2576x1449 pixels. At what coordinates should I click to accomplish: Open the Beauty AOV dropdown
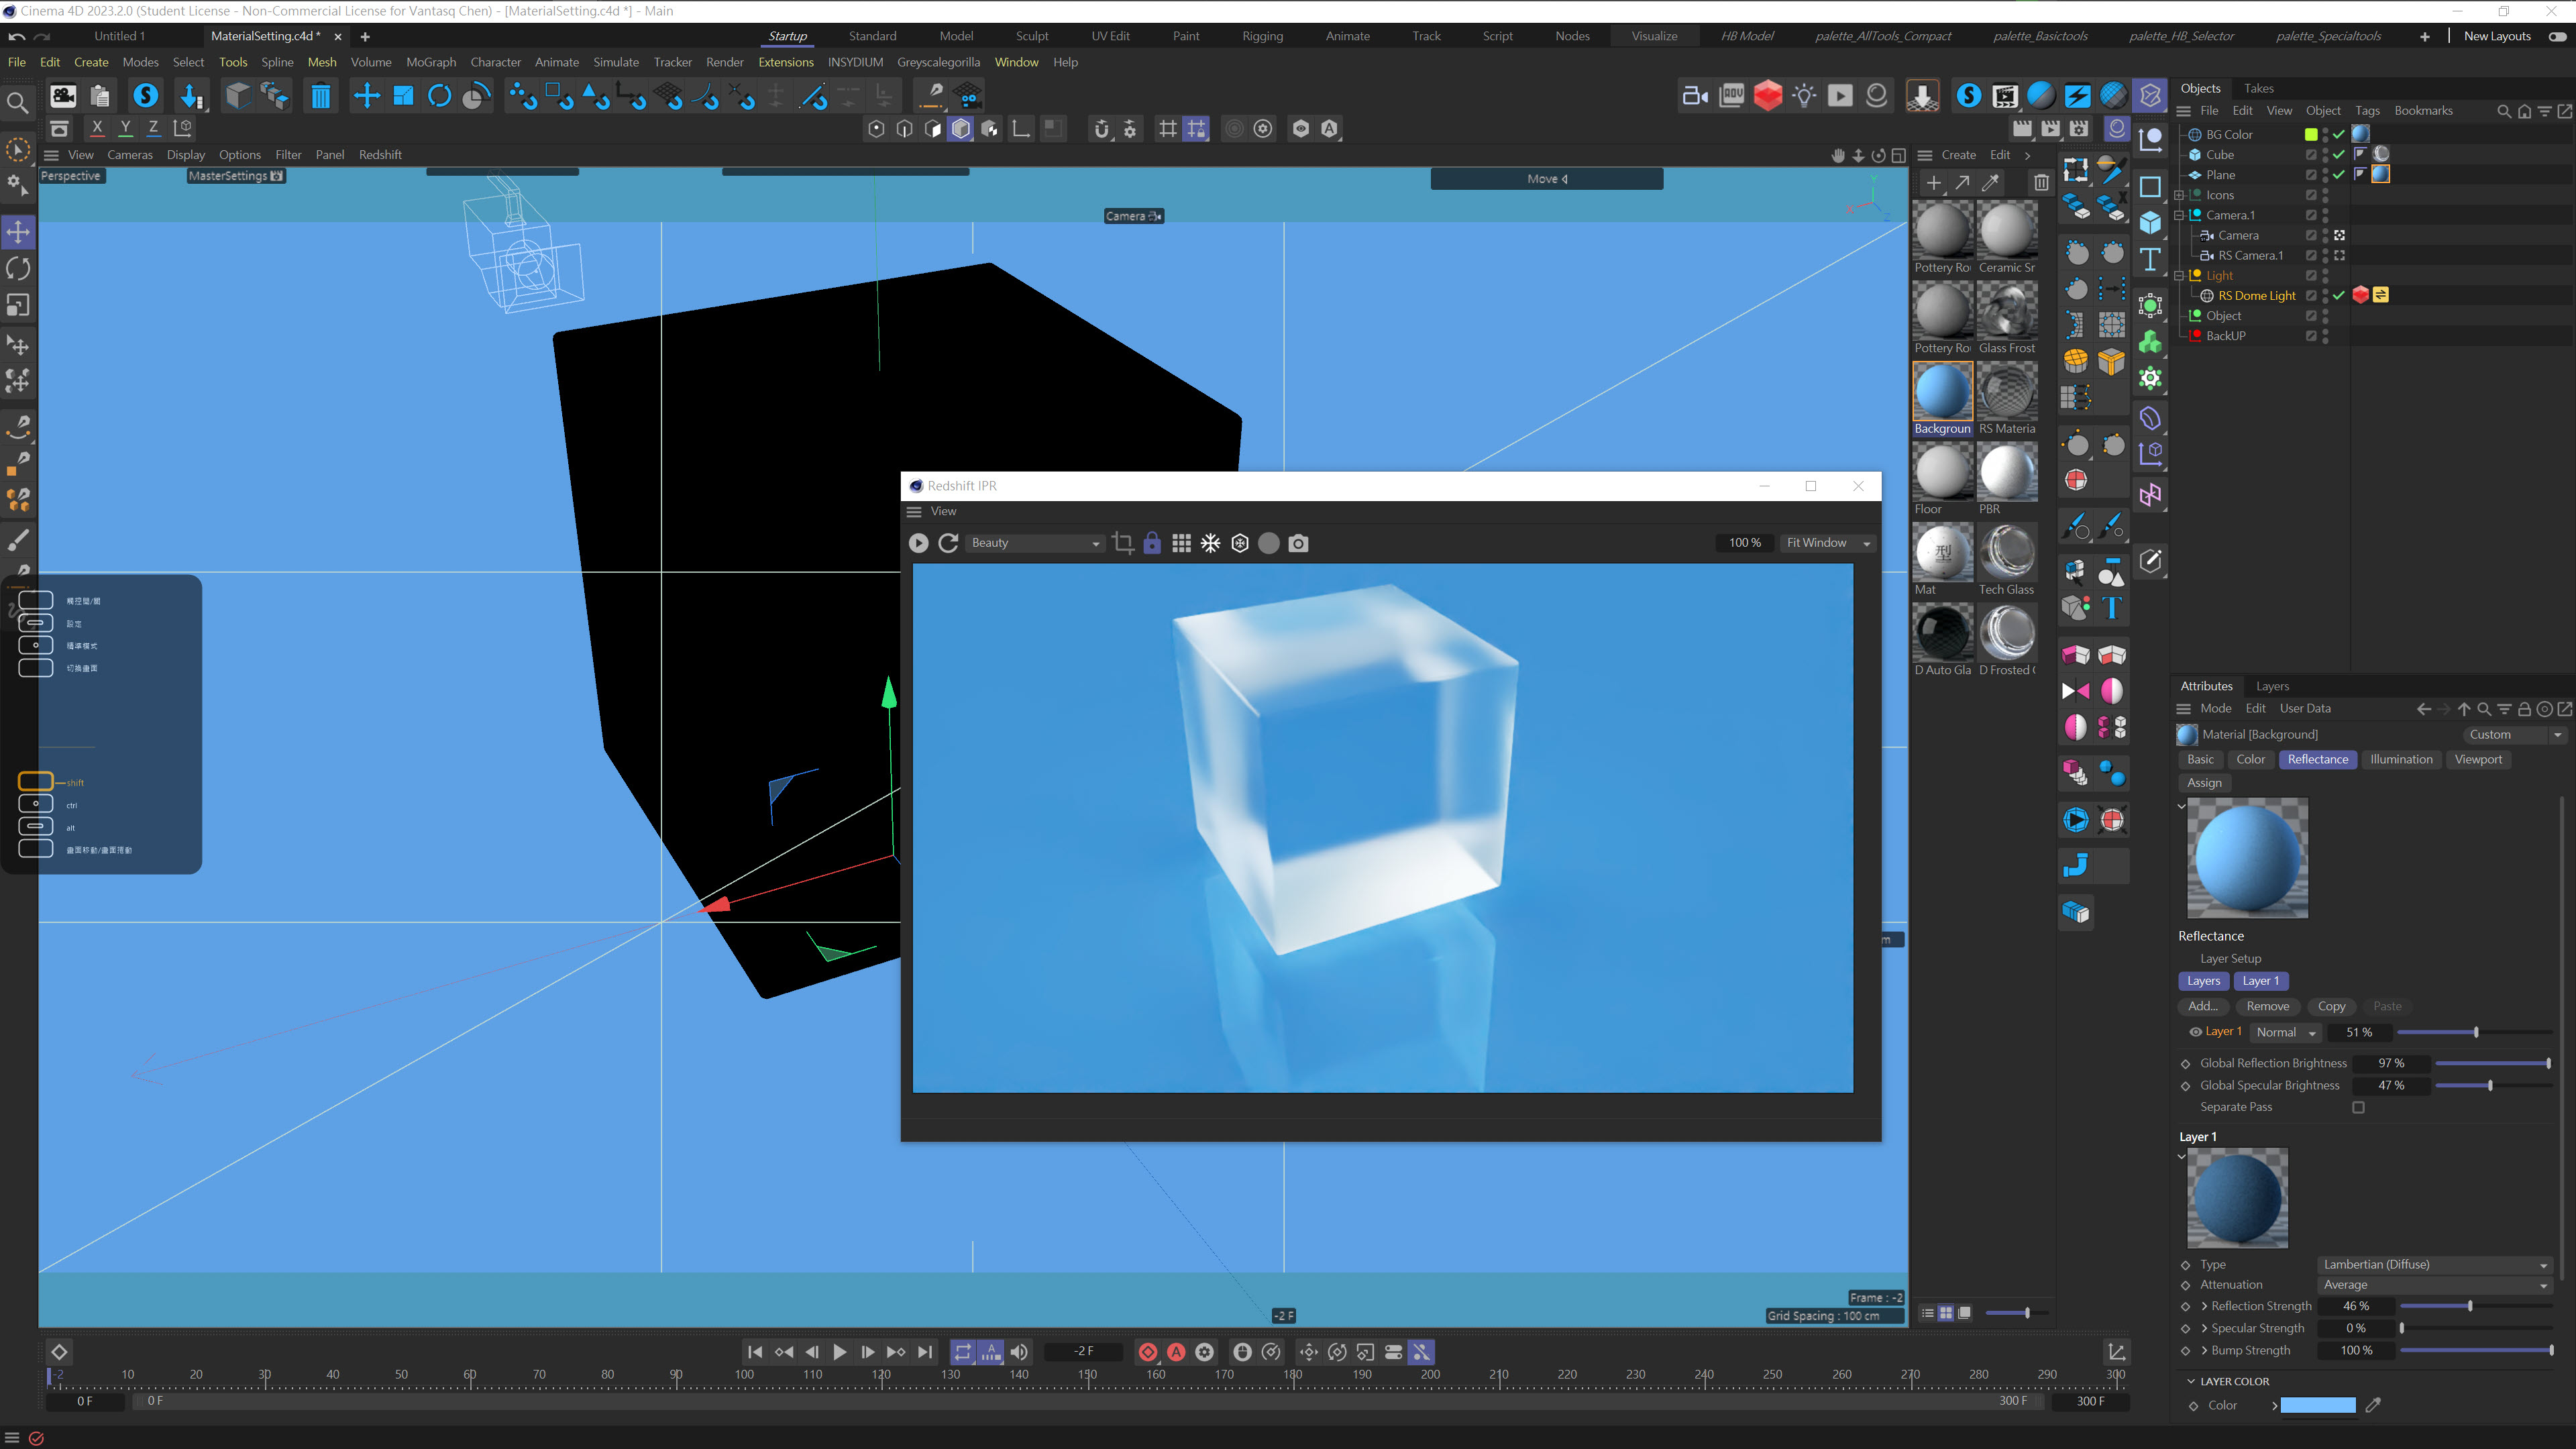pos(1035,543)
